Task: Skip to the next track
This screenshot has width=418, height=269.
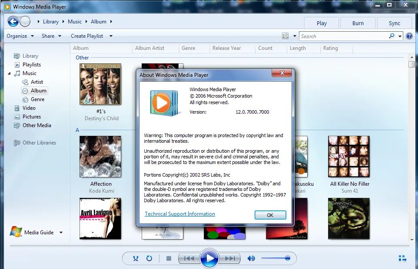Action: click(x=230, y=258)
